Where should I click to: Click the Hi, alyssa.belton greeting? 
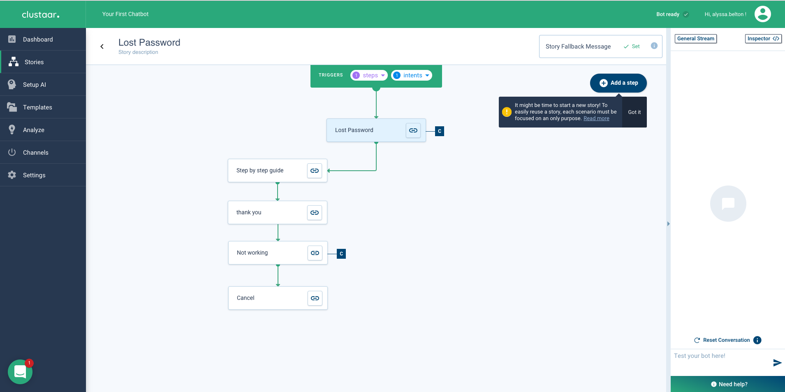(x=725, y=14)
